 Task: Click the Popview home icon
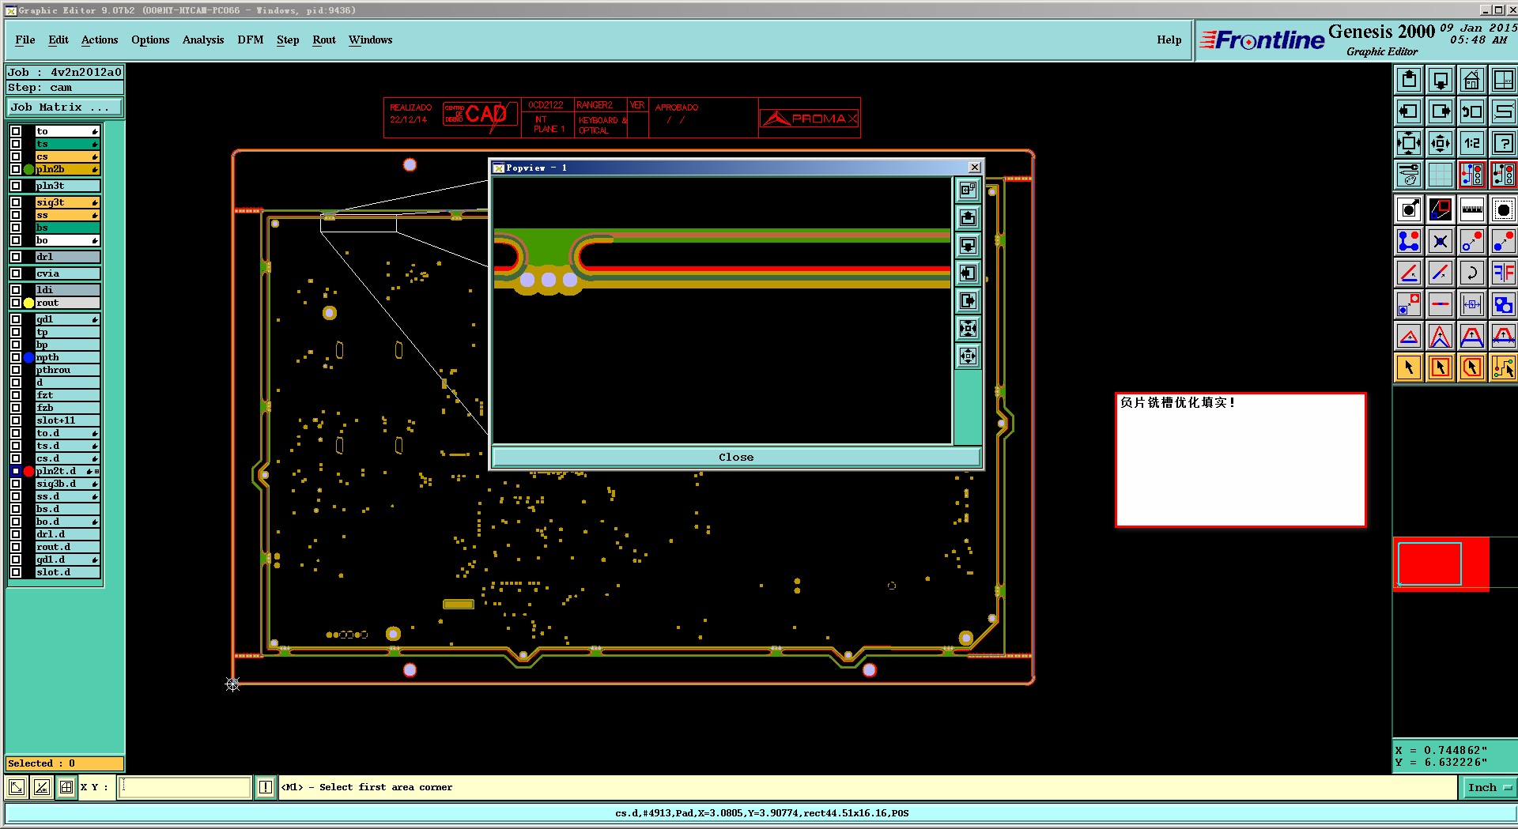click(x=968, y=190)
